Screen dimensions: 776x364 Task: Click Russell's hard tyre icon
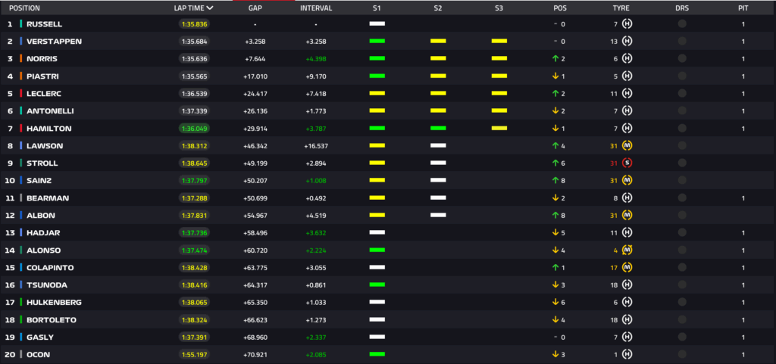click(627, 24)
